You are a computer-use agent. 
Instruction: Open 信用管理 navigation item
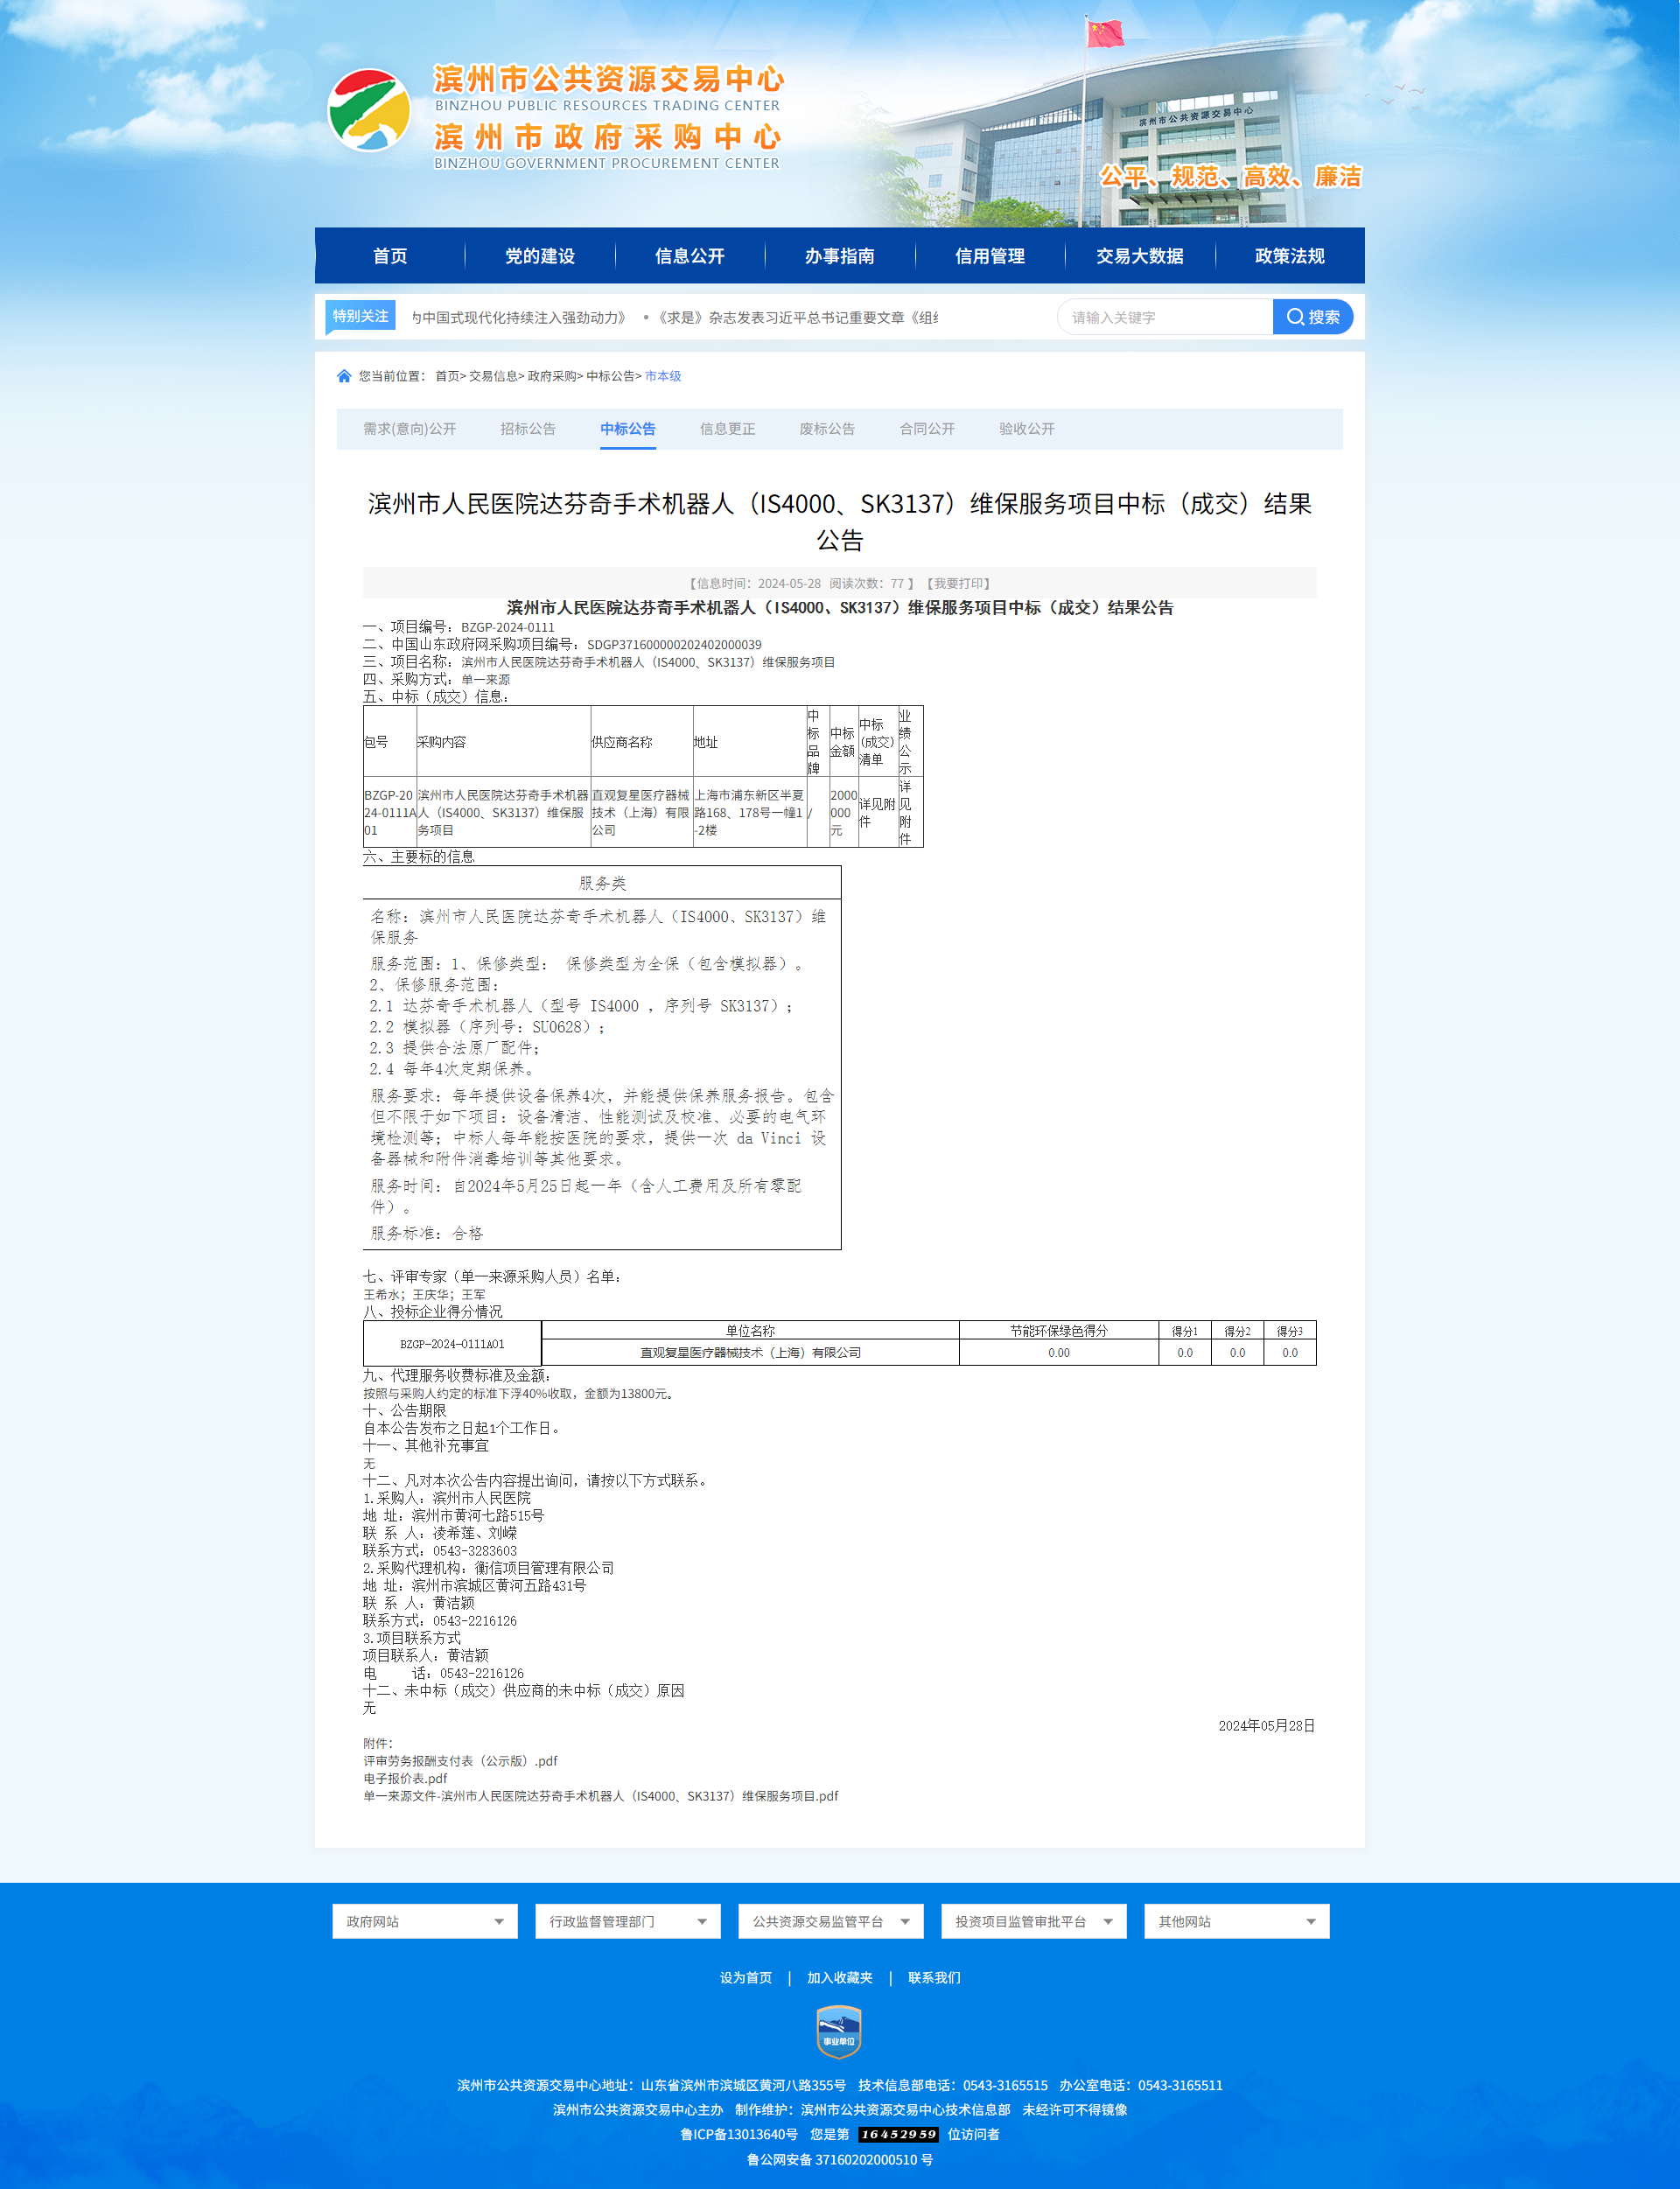coord(990,256)
